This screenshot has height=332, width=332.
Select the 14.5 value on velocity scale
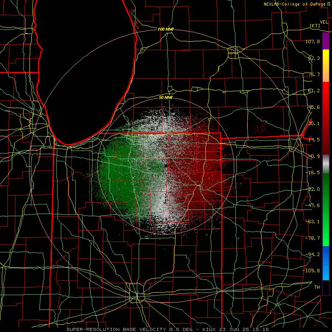pos(314,140)
